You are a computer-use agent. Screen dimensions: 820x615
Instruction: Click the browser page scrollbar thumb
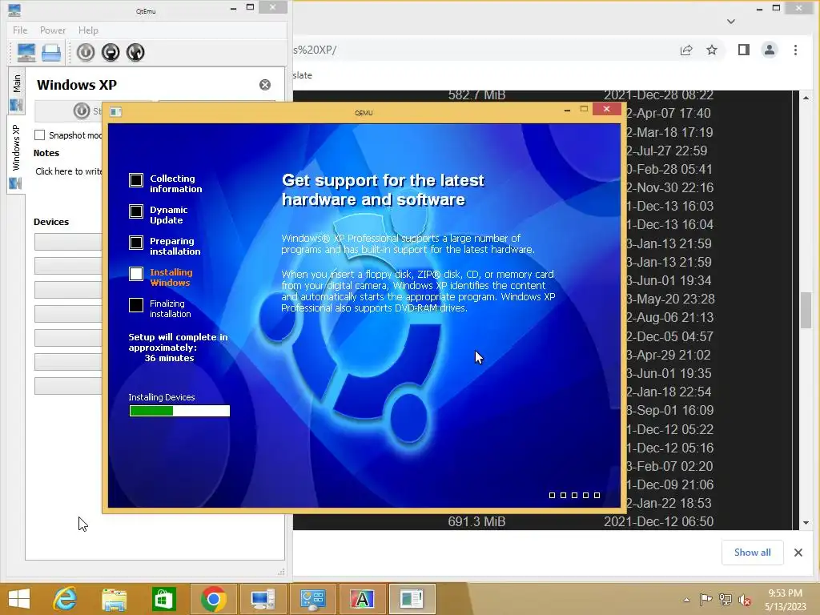[x=806, y=310]
